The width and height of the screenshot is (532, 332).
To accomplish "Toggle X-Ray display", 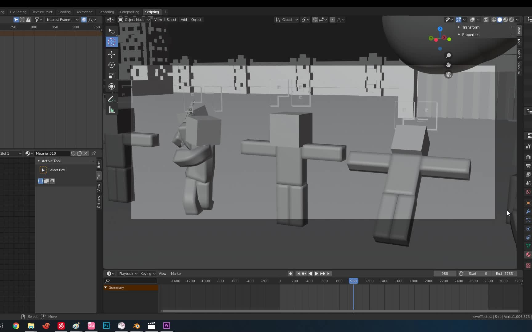I will pyautogui.click(x=486, y=20).
